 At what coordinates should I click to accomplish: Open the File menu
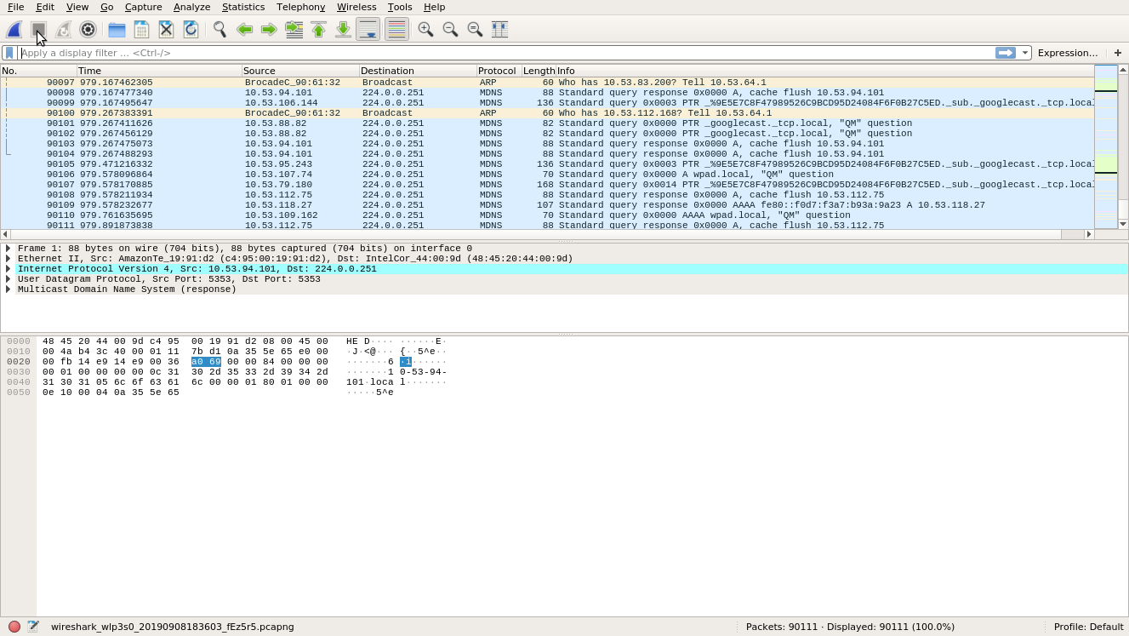click(15, 7)
